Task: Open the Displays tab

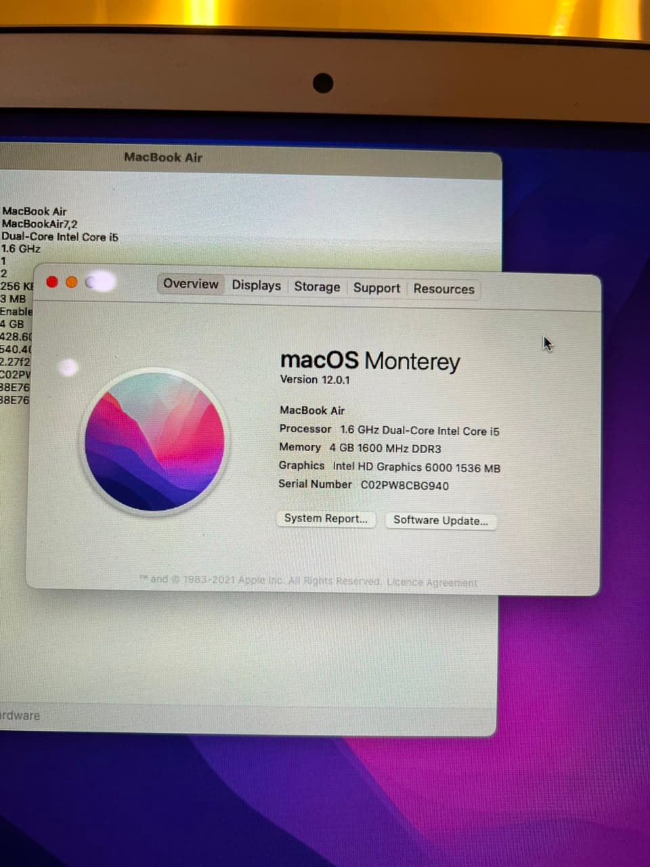Action: 256,285
